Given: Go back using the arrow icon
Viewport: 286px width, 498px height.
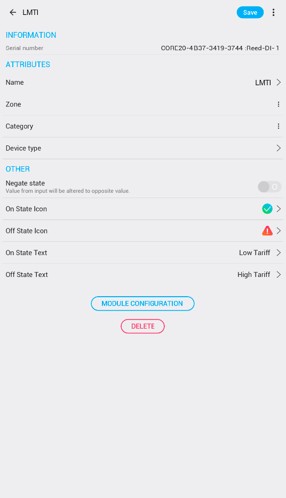Looking at the screenshot, I should (x=13, y=12).
